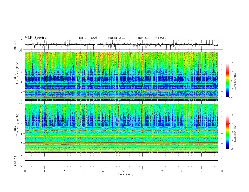This screenshot has width=249, height=192.
Task: Click the ch.1 frequency axis "10" tick label
Action: 21,52
